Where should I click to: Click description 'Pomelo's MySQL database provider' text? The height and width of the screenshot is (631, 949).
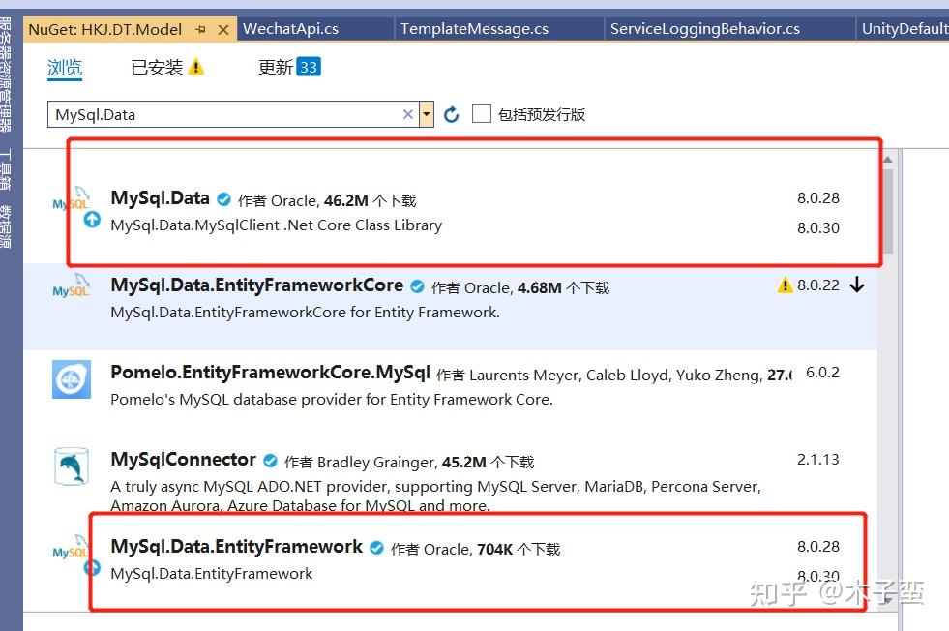coord(332,400)
